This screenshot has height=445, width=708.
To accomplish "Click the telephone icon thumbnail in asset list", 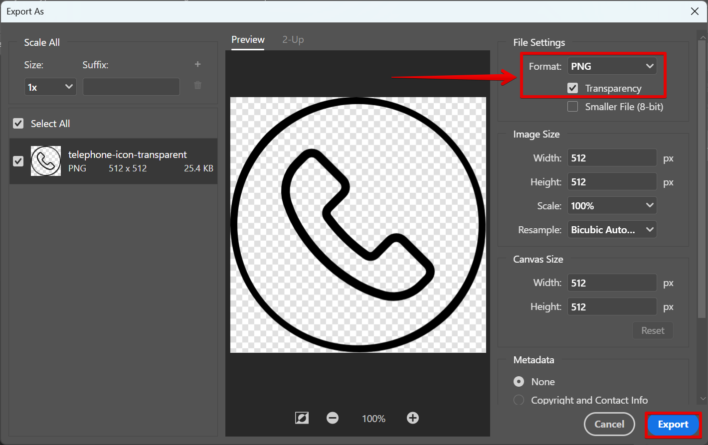I will [x=46, y=161].
